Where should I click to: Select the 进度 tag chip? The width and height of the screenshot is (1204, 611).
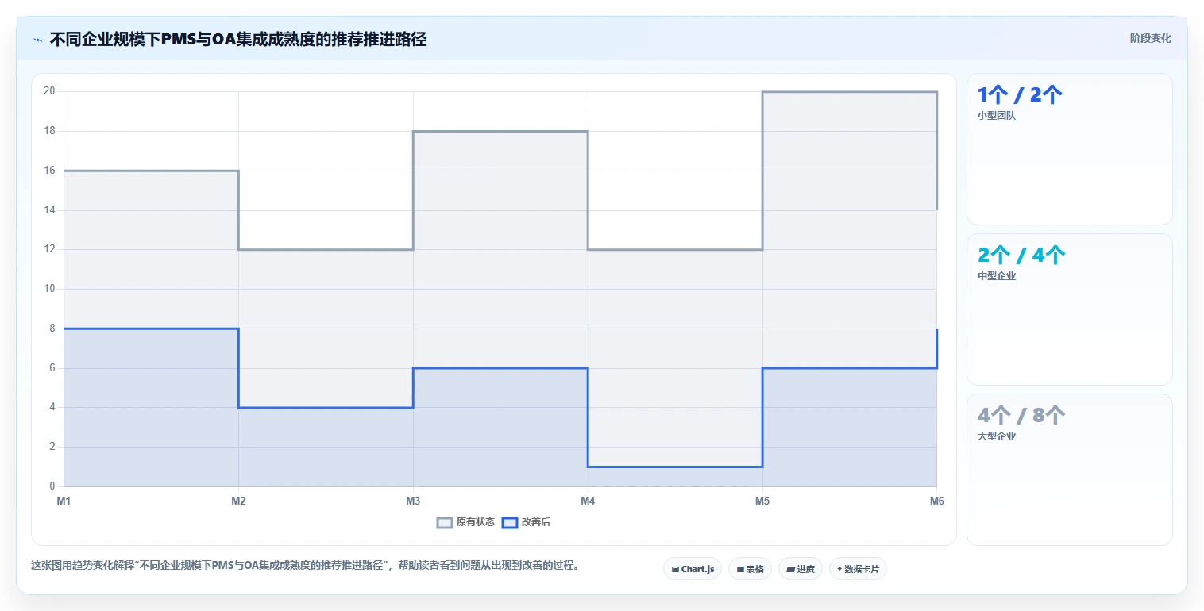pos(801,569)
